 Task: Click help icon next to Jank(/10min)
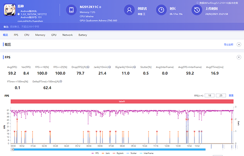[x=109, y=67]
